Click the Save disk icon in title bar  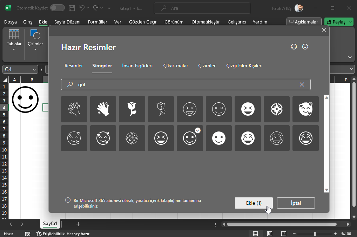click(72, 8)
